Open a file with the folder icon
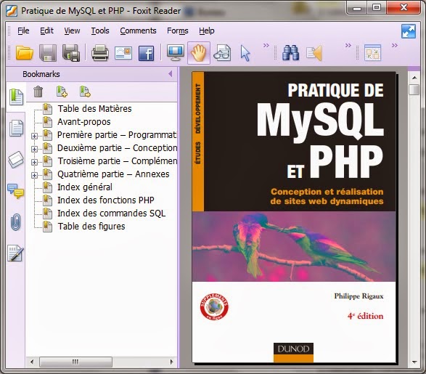 [25, 53]
